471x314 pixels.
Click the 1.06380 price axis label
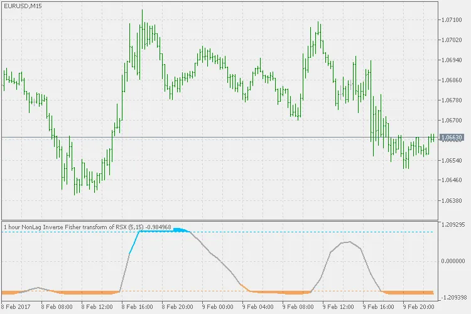point(452,201)
